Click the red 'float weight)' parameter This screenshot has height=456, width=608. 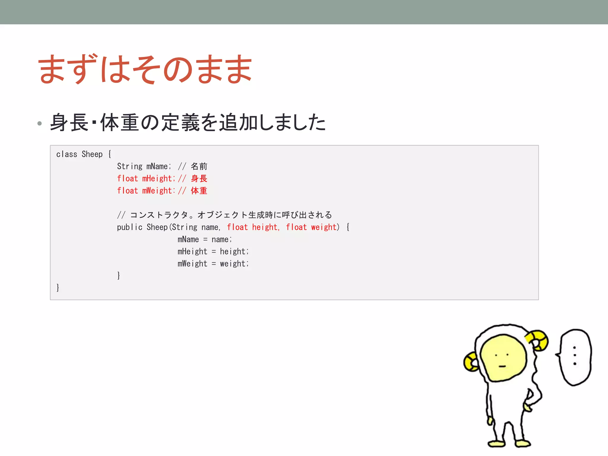(x=313, y=227)
